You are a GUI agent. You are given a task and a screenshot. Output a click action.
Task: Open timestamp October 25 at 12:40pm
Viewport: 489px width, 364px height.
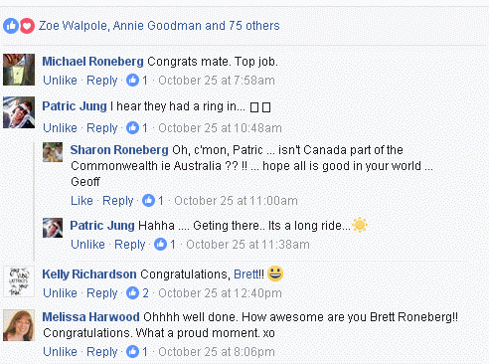(x=220, y=293)
